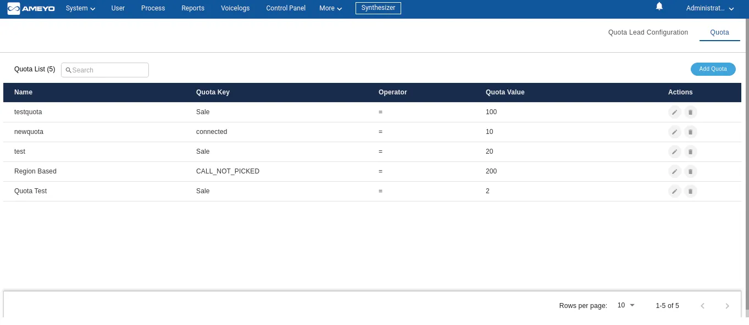
Task: Select the Quota tab
Action: [x=720, y=32]
